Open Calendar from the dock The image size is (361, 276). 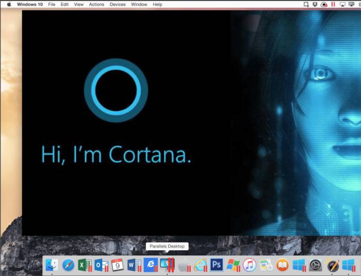coord(118,265)
